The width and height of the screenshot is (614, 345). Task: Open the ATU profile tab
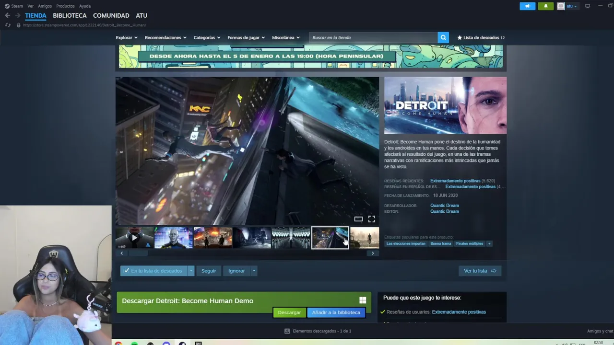142,15
